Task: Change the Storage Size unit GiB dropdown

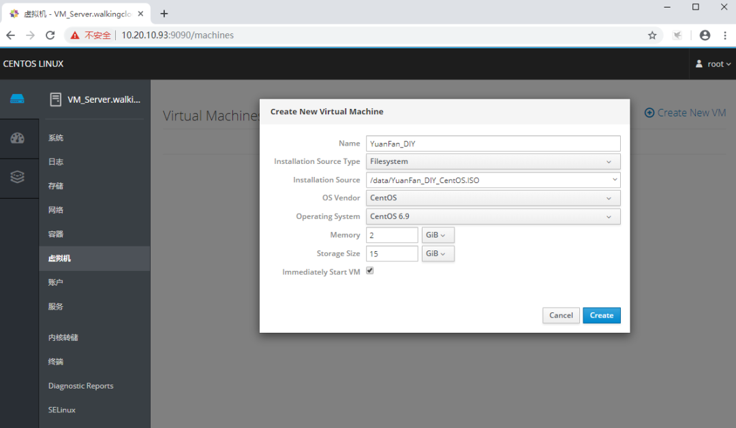Action: 438,254
